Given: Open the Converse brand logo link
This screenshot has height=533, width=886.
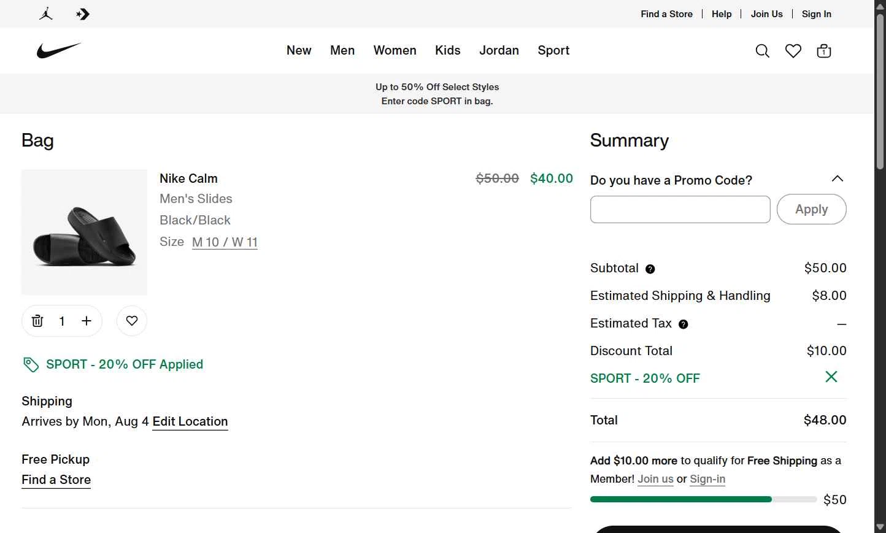Looking at the screenshot, I should click(x=83, y=14).
